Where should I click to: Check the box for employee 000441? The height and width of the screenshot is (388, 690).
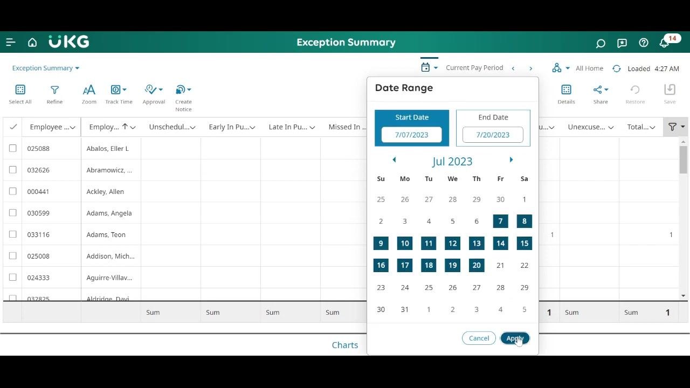click(13, 191)
